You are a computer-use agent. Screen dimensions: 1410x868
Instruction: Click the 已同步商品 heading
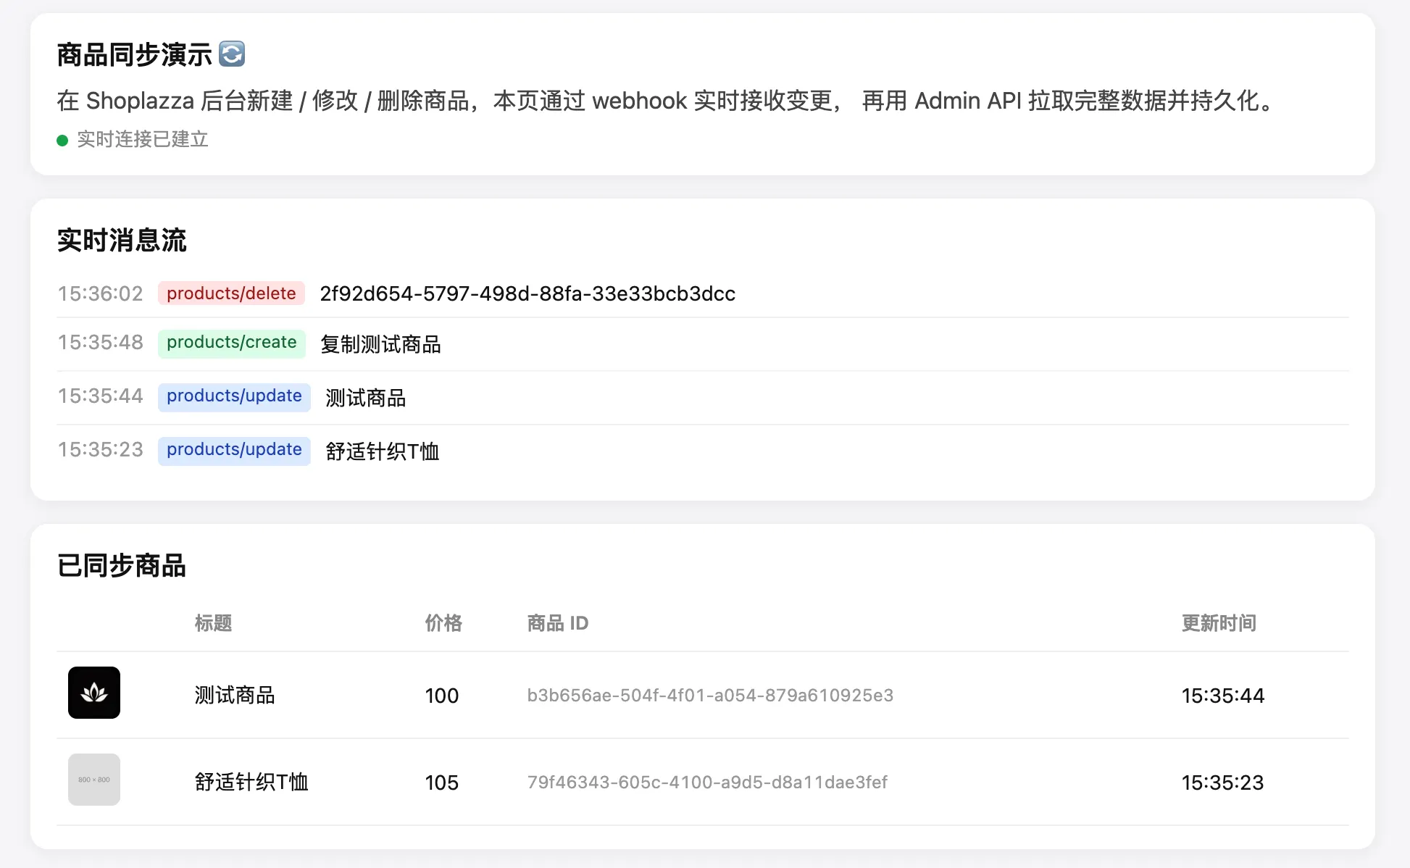pos(122,566)
